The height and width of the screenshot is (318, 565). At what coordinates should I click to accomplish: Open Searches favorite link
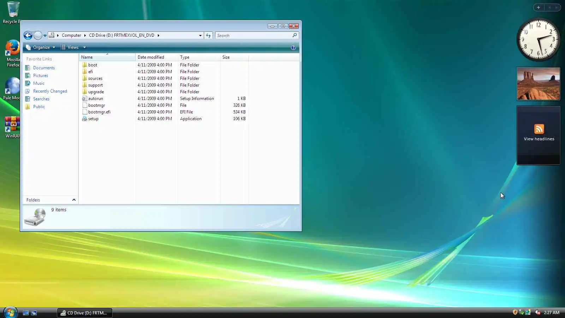click(x=41, y=99)
